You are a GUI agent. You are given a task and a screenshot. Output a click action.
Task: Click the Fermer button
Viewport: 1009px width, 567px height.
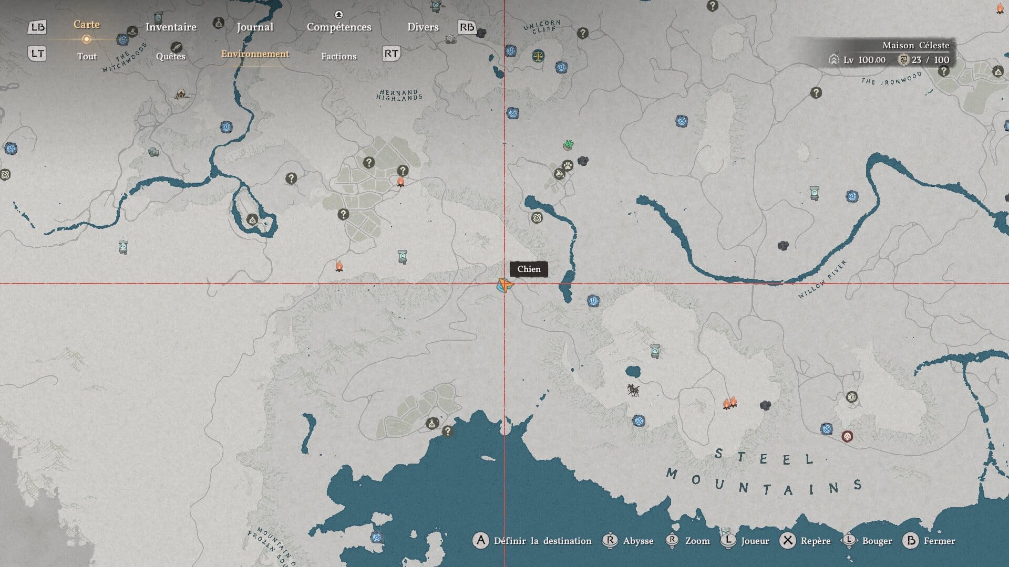pyautogui.click(x=939, y=541)
